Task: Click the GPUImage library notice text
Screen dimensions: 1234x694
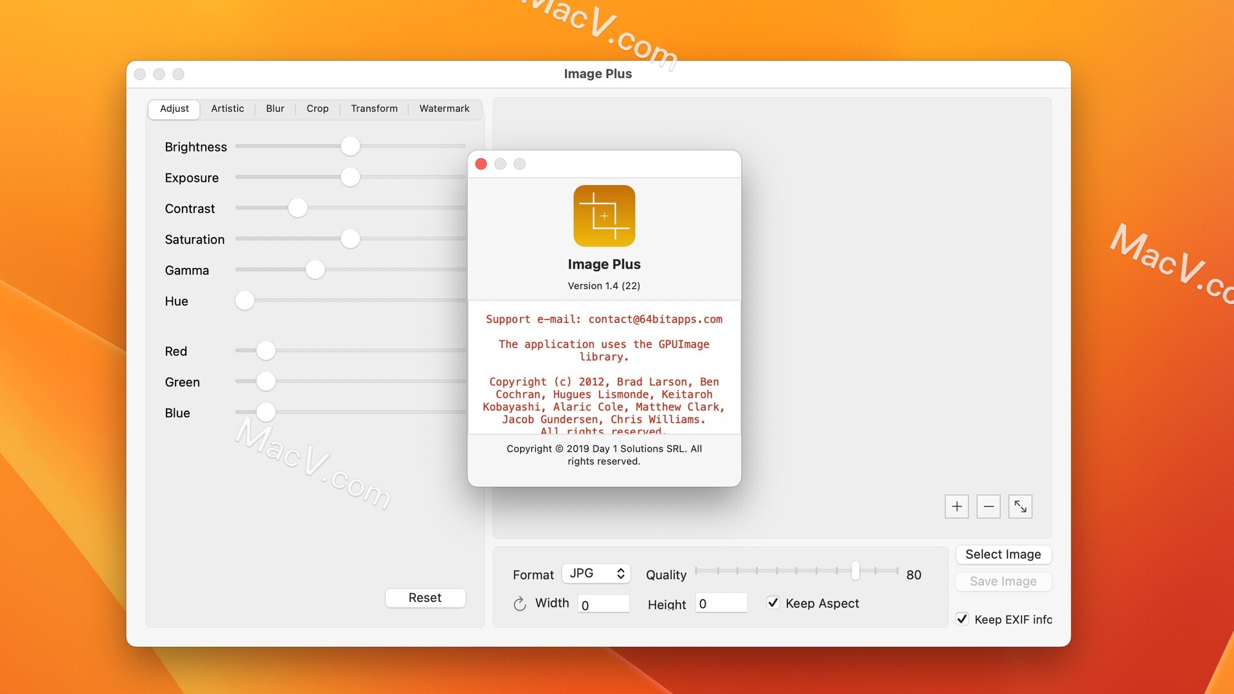Action: tap(604, 350)
